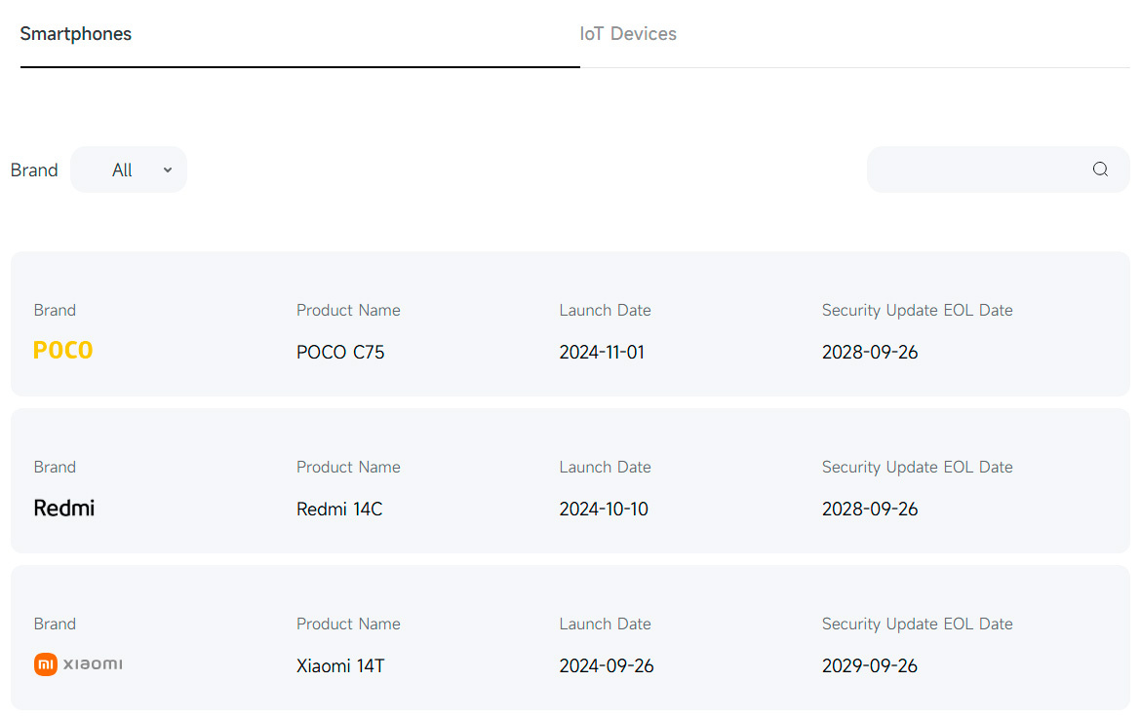This screenshot has width=1141, height=719.
Task: Select the Redmi 14C product name
Action: click(339, 510)
